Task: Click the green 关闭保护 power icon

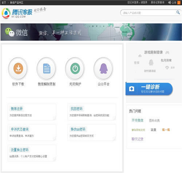Action: click(x=75, y=68)
